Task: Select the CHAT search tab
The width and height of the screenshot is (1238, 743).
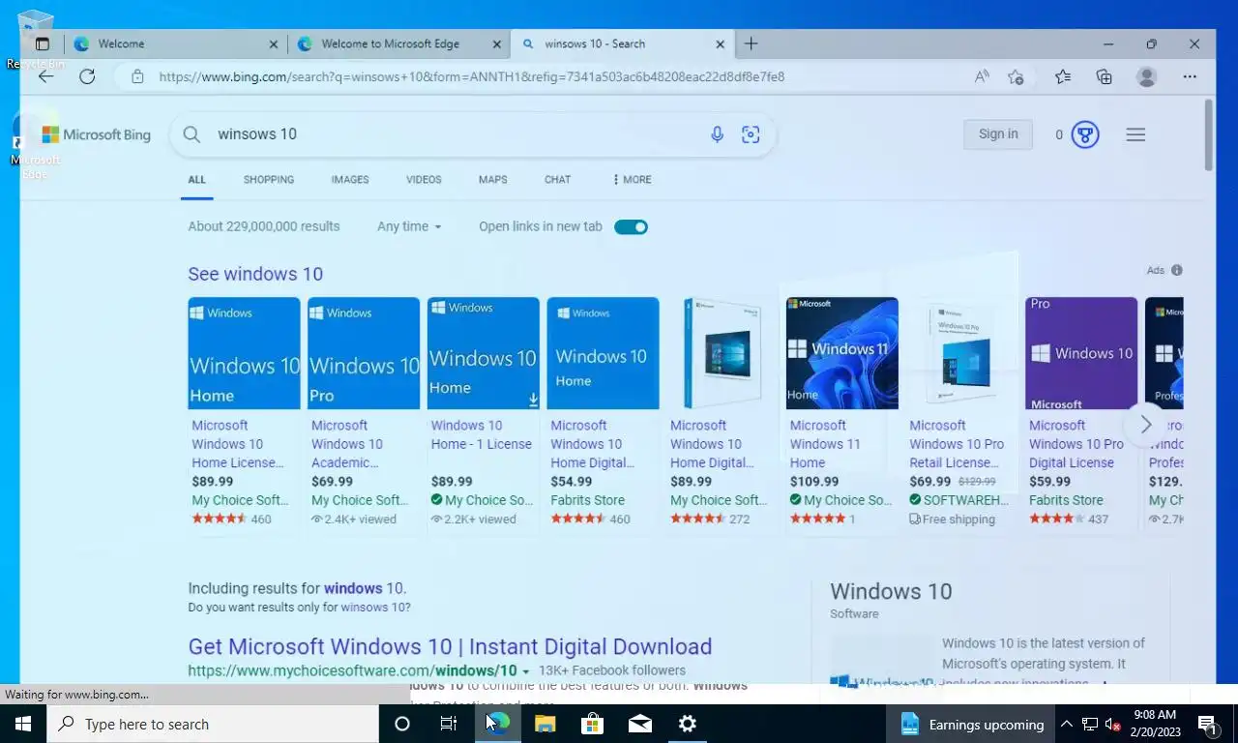Action: (x=557, y=180)
